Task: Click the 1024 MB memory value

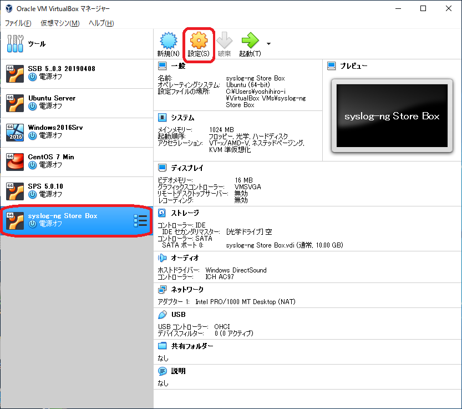Action: 222,130
